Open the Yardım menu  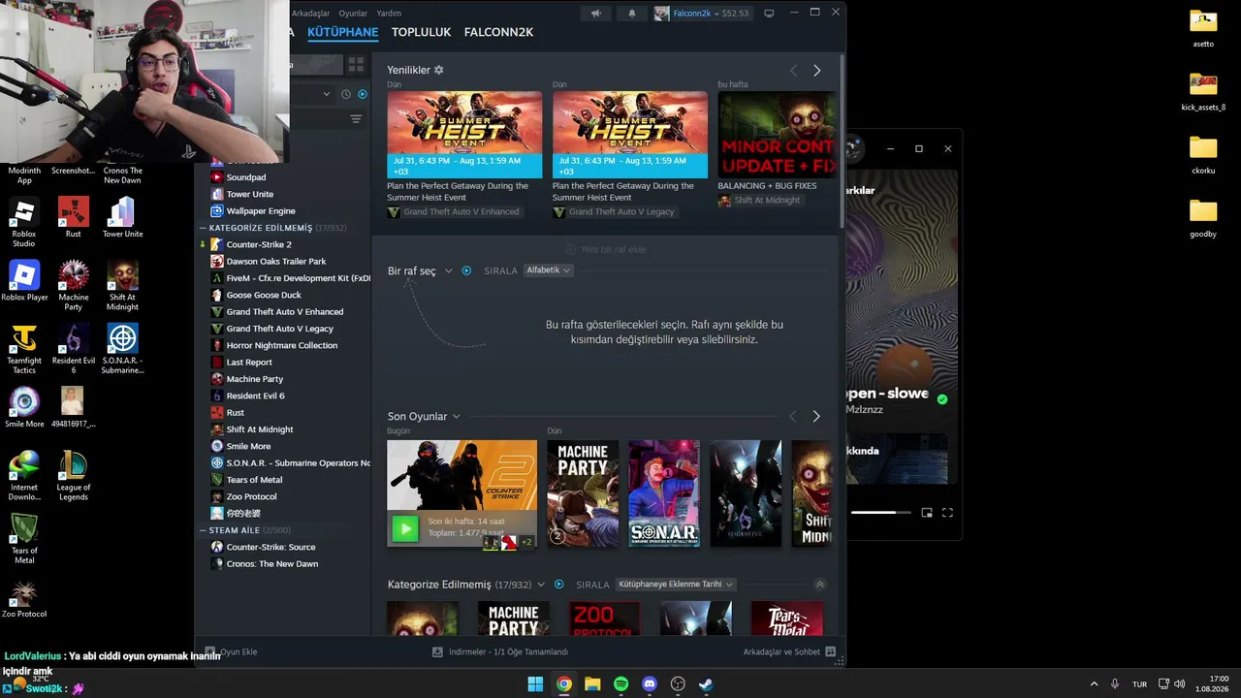pos(389,14)
